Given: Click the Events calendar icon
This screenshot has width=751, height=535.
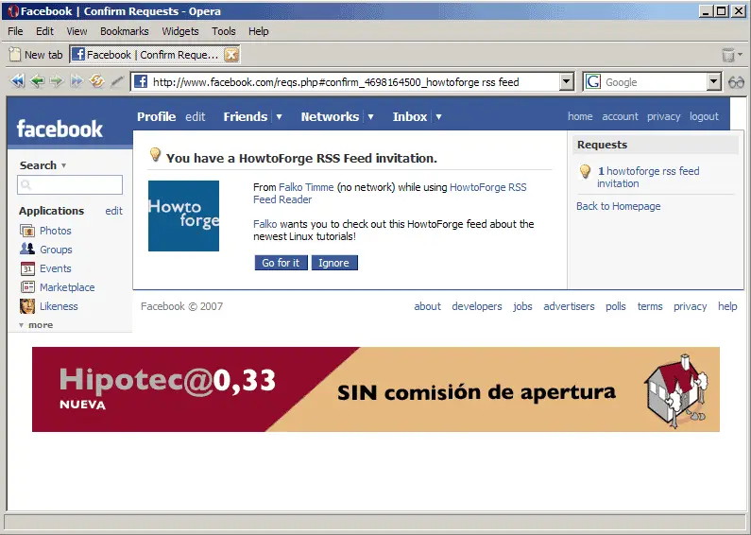Looking at the screenshot, I should tap(27, 268).
